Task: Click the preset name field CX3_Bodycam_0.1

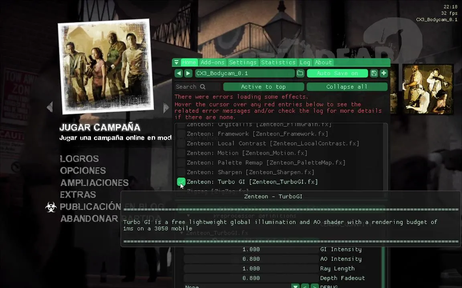Action: point(245,73)
